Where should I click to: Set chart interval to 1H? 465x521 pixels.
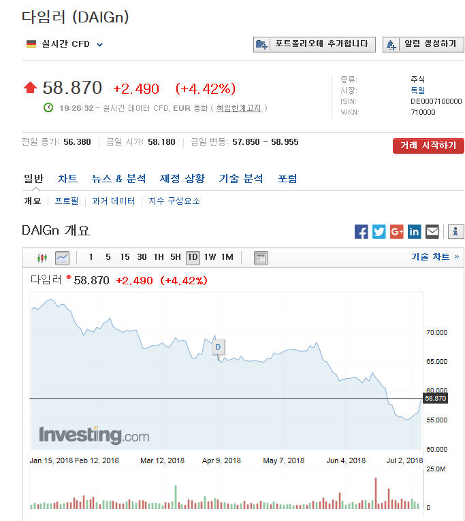tap(159, 257)
